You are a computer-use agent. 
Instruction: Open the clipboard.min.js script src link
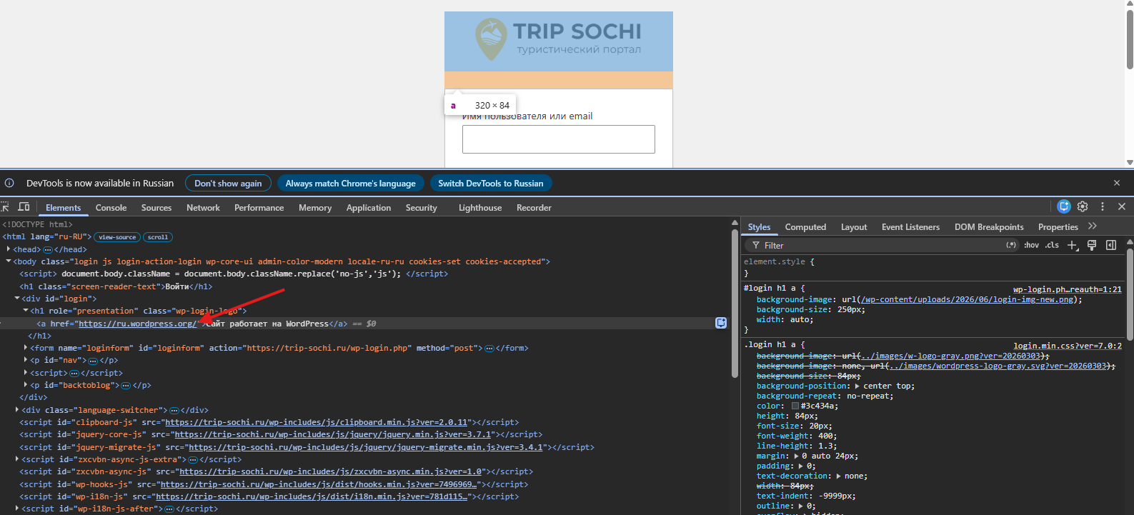pyautogui.click(x=316, y=422)
